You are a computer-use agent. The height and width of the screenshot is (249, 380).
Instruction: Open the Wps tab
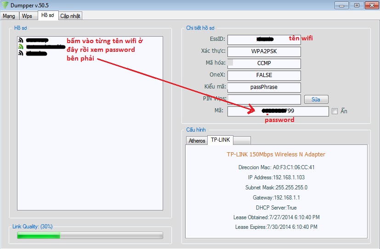tap(27, 16)
